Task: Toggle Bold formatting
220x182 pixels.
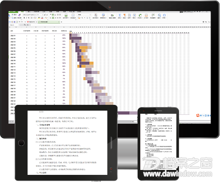Action: 24,18
